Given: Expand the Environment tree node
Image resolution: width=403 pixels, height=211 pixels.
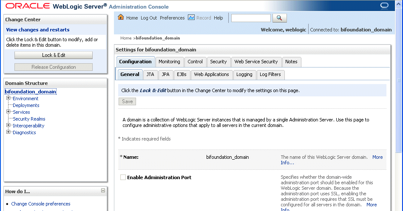Looking at the screenshot, I should click(x=8, y=98).
